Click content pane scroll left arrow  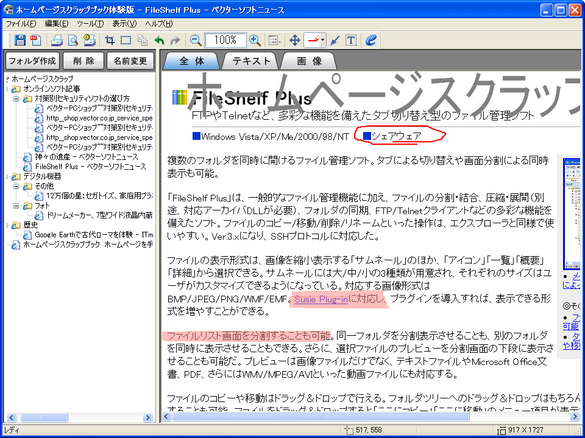pyautogui.click(x=166, y=417)
